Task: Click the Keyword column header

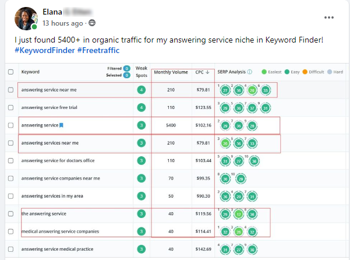Action: pyautogui.click(x=30, y=72)
